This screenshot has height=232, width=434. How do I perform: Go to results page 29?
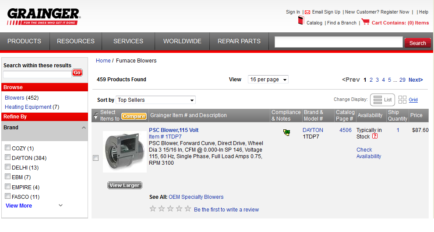pos(402,80)
